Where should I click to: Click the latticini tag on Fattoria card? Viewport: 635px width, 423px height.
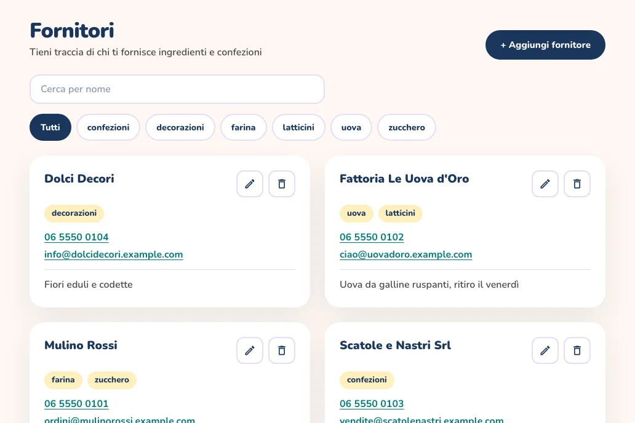400,213
